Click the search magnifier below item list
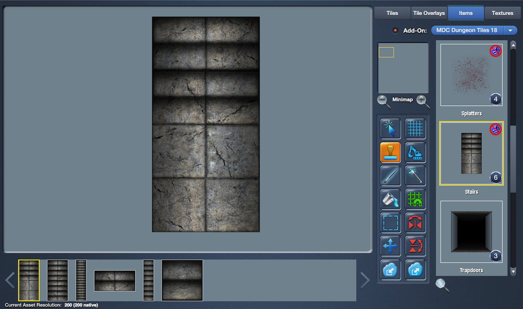This screenshot has height=309, width=523. (x=443, y=285)
